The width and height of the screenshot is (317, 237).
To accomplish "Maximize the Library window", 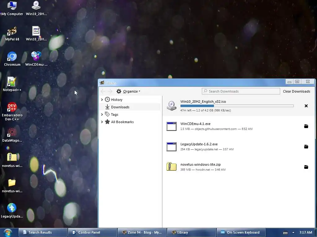I will pyautogui.click(x=297, y=81).
